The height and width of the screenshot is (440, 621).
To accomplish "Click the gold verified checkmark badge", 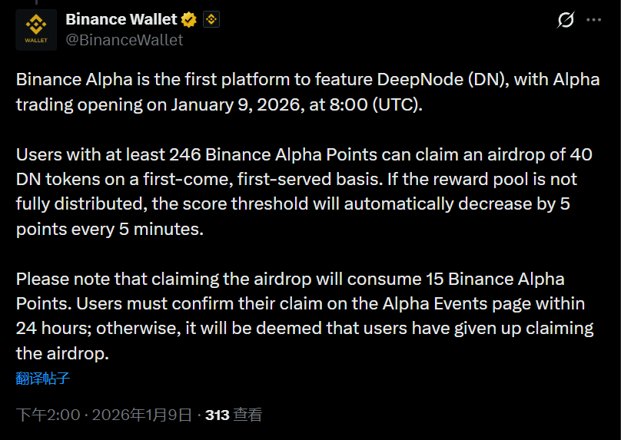I will pos(189,20).
